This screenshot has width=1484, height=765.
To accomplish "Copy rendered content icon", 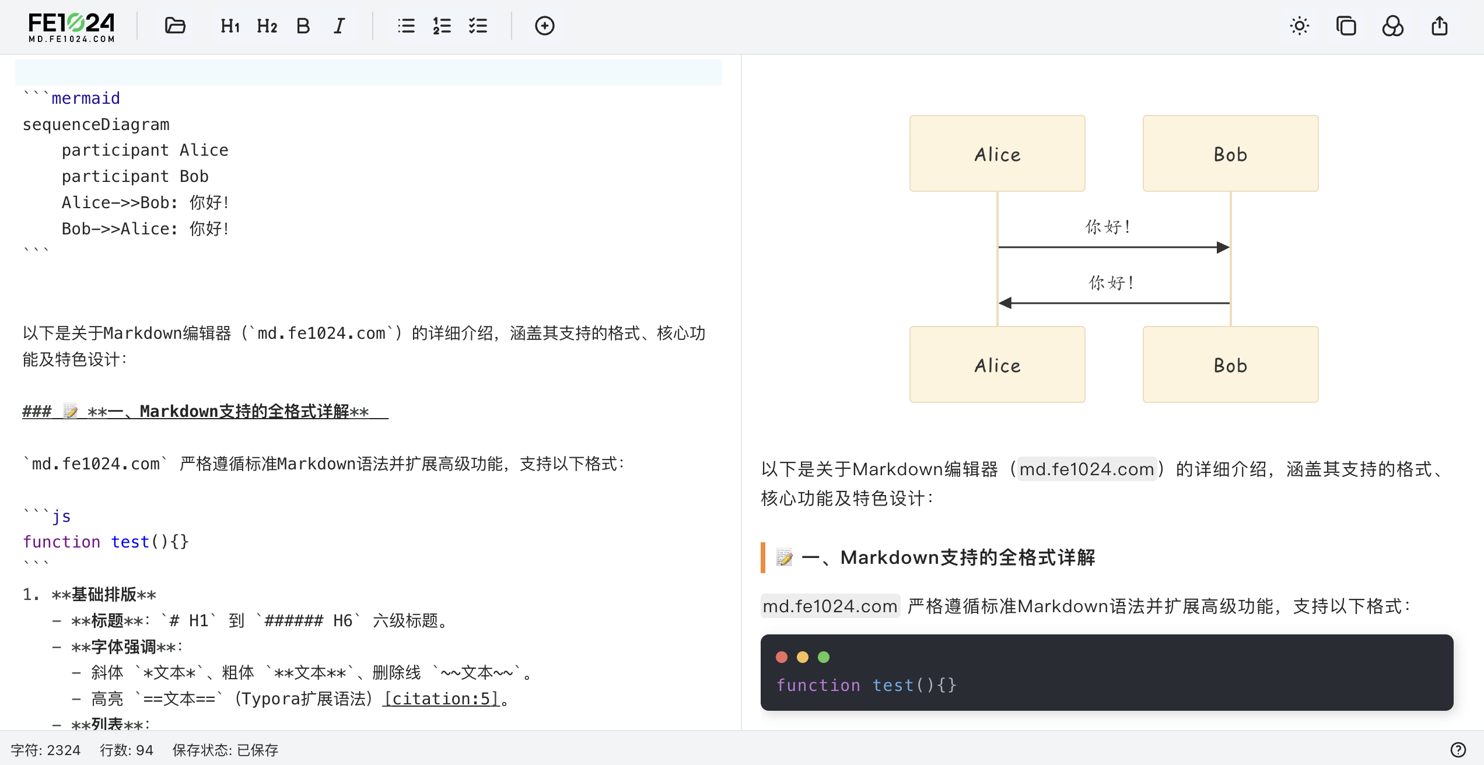I will (1346, 26).
